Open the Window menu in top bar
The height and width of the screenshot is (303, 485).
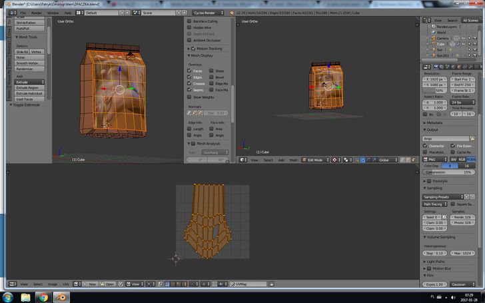(x=53, y=13)
